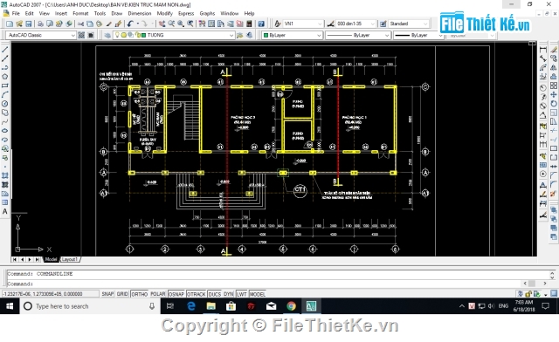559x342 pixels.
Task: Open the Dimension menu
Action: click(140, 13)
